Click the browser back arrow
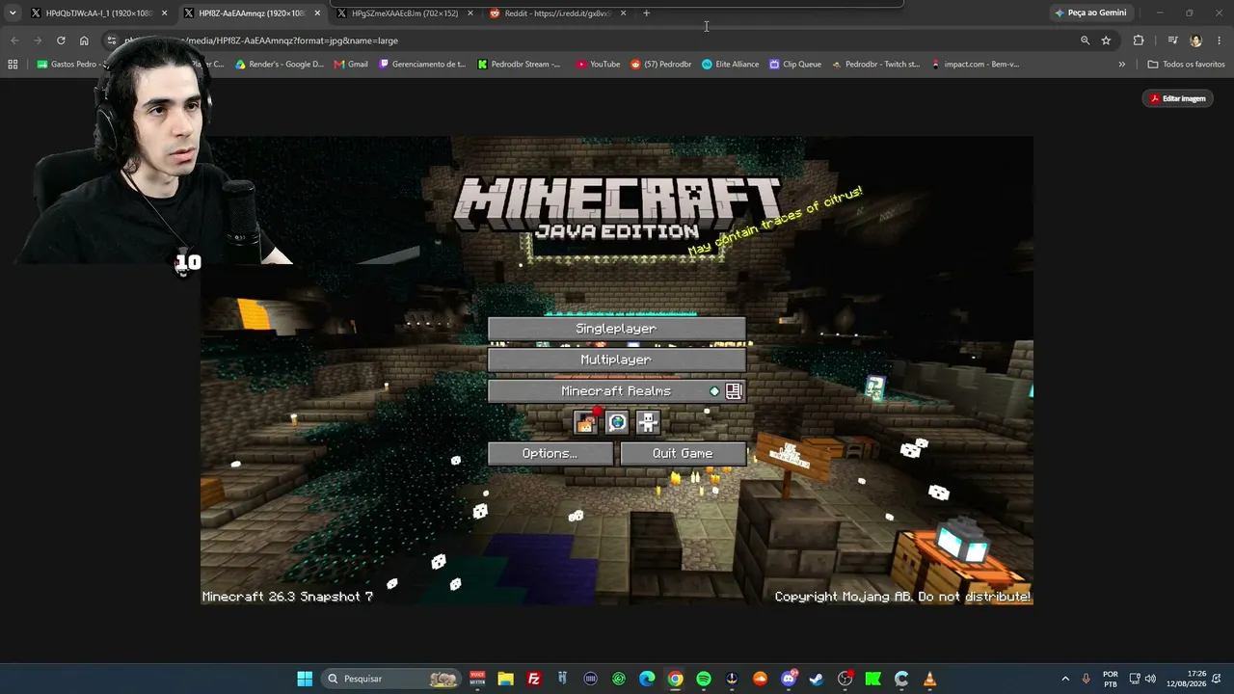The width and height of the screenshot is (1234, 694). (x=14, y=40)
